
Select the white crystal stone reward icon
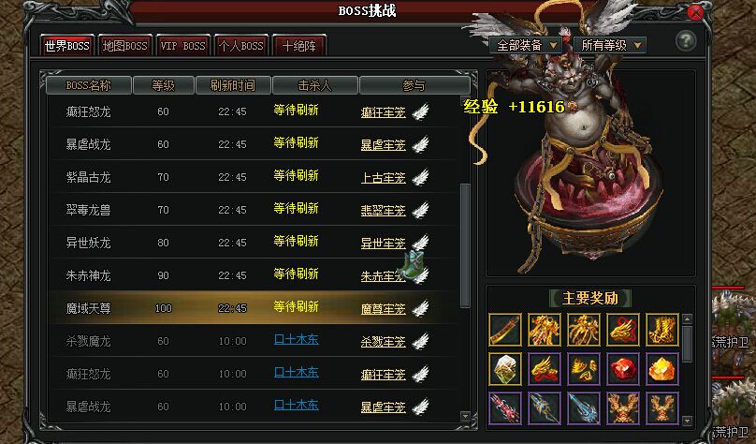(505, 369)
